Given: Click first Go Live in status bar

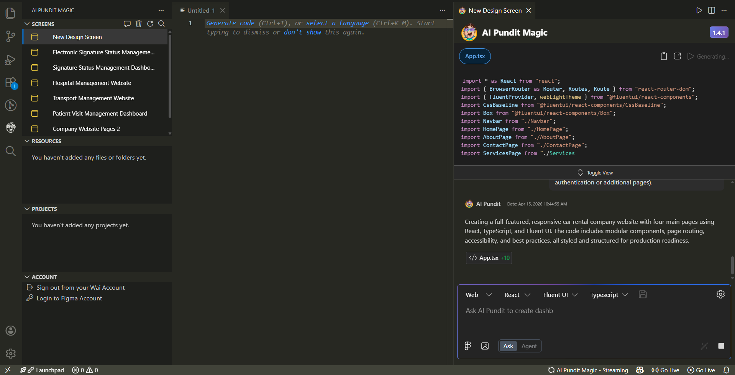Looking at the screenshot, I should tap(665, 370).
